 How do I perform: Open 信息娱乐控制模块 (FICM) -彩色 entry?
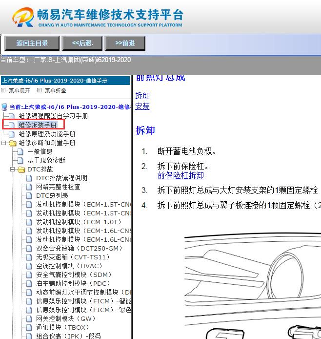[83, 310]
